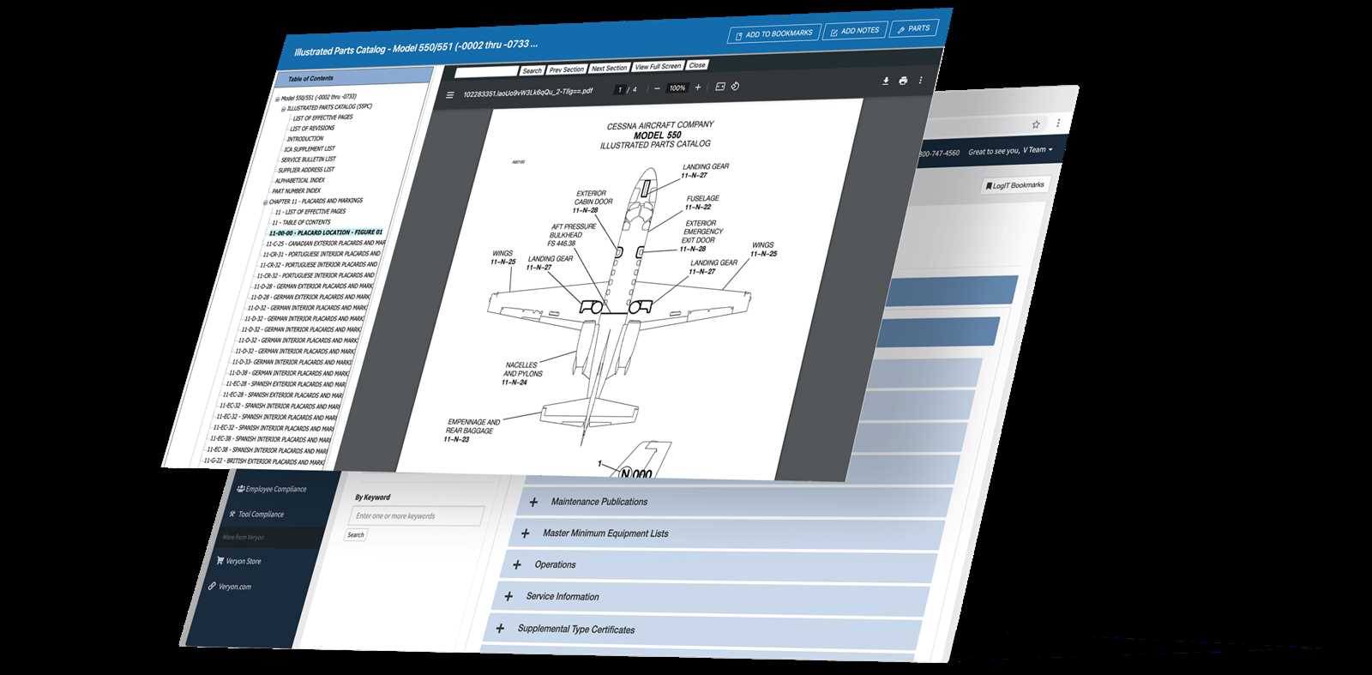Select 11-CR-31 Portuguese Interior Placards item
1372x675 pixels.
320,254
